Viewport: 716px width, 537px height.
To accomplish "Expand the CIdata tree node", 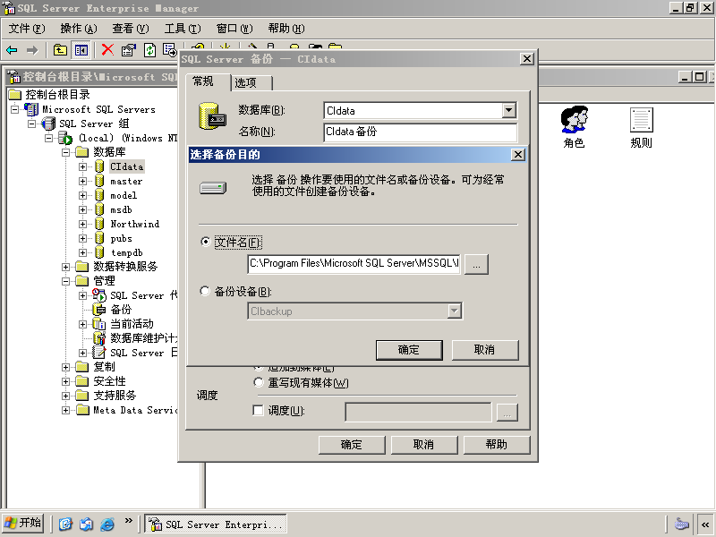I will point(82,166).
